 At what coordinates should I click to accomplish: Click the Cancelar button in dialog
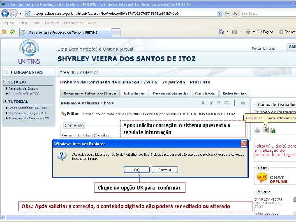(164, 170)
